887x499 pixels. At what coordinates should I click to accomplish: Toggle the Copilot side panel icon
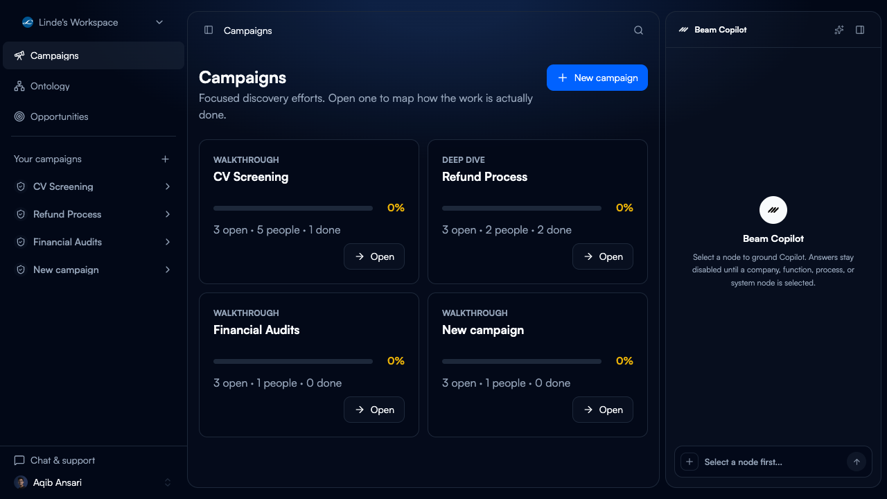coord(860,30)
